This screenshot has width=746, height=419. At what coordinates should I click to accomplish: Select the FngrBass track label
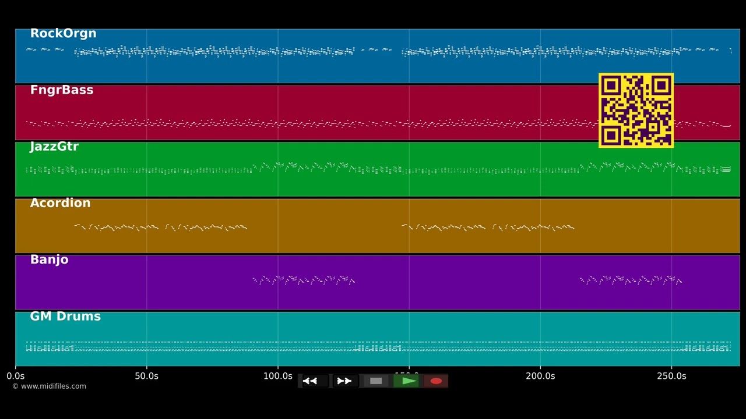(62, 90)
